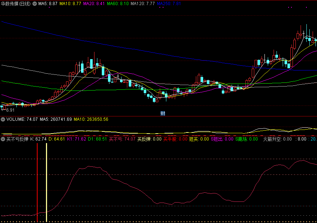The width and height of the screenshot is (317, 223).
Task: Click the D1: 68.51 value
Action: coord(97,139)
